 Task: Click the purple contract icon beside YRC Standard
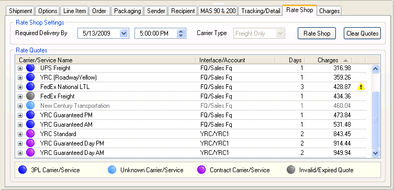pos(30,134)
